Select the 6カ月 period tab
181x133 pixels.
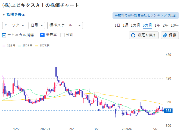point(147,25)
